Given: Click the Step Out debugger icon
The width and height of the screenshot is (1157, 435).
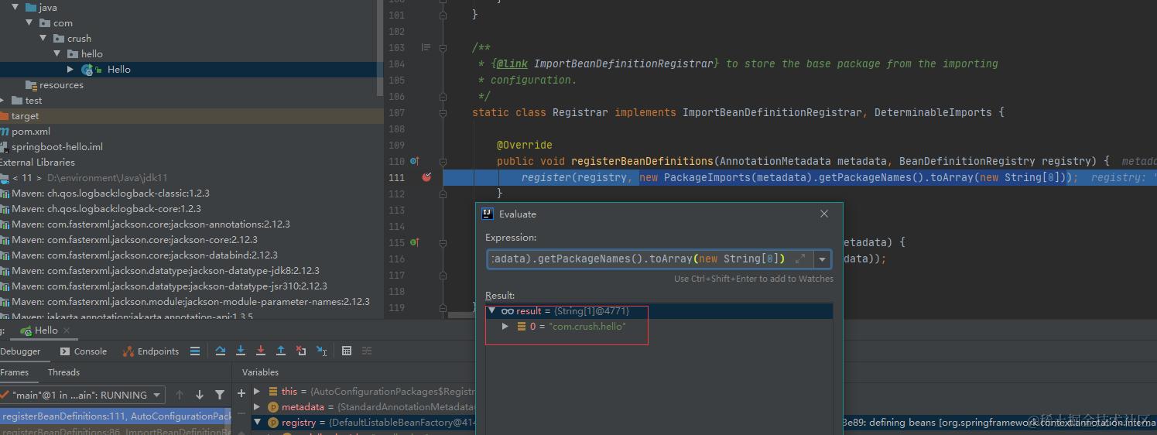Looking at the screenshot, I should [x=281, y=351].
